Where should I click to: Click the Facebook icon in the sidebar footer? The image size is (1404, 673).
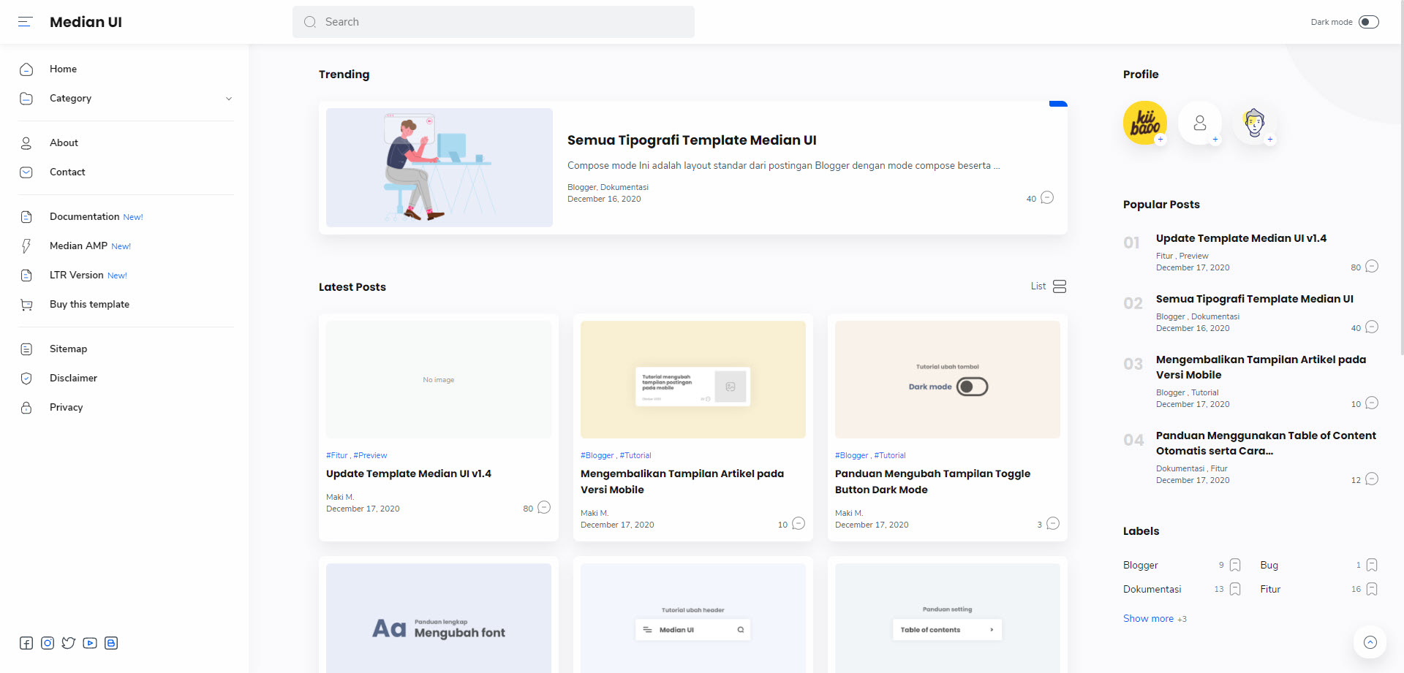pos(26,643)
